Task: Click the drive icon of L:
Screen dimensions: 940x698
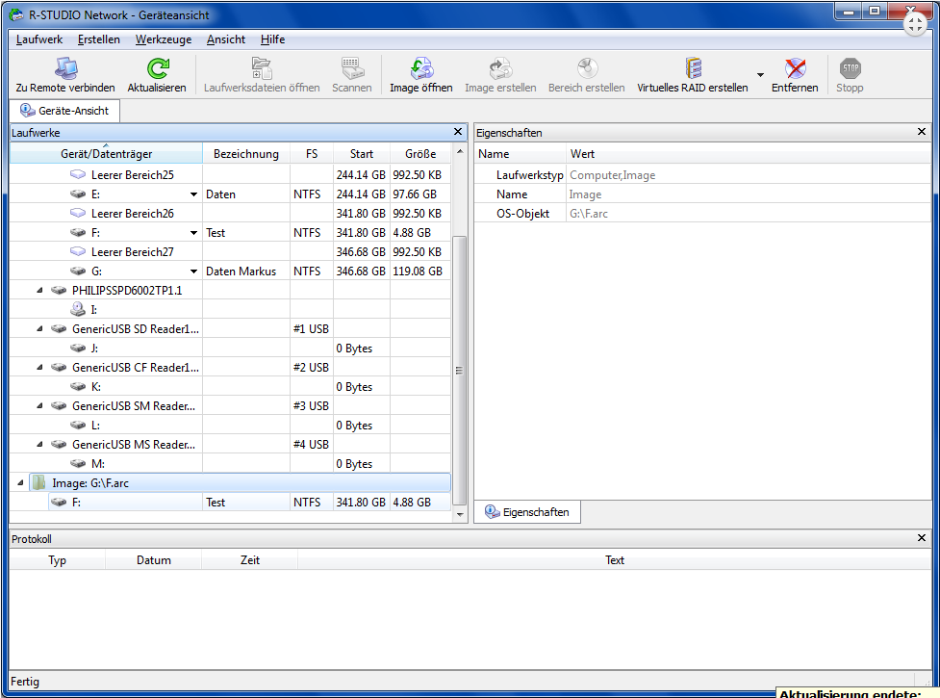Action: 78,425
